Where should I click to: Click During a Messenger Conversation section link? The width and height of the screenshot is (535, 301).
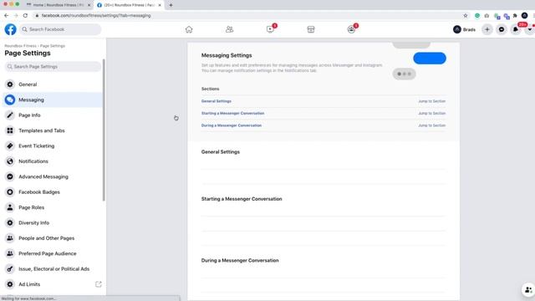(x=232, y=125)
